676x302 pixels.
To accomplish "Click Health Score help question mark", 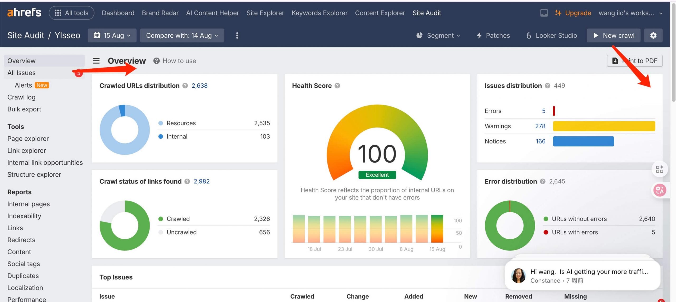I will (x=337, y=86).
